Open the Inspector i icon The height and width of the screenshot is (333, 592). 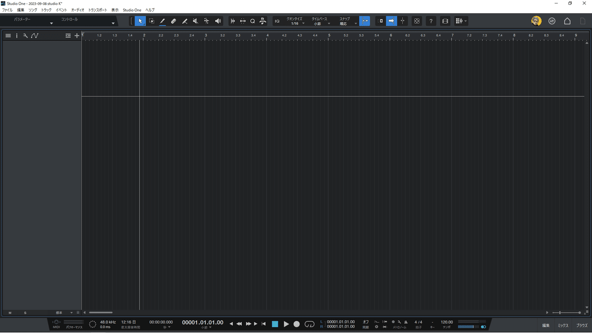[x=17, y=36]
